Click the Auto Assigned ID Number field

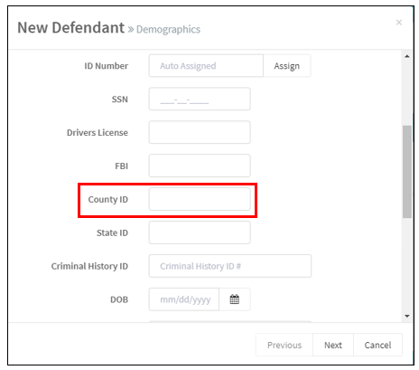(x=206, y=66)
